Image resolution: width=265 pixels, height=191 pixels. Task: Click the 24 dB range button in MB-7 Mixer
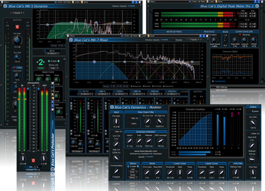click(x=119, y=86)
